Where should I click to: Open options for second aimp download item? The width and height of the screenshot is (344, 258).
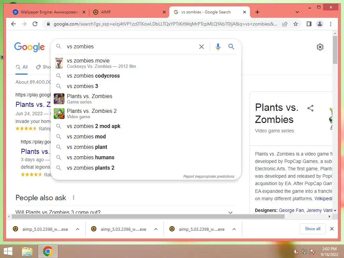(x=156, y=229)
